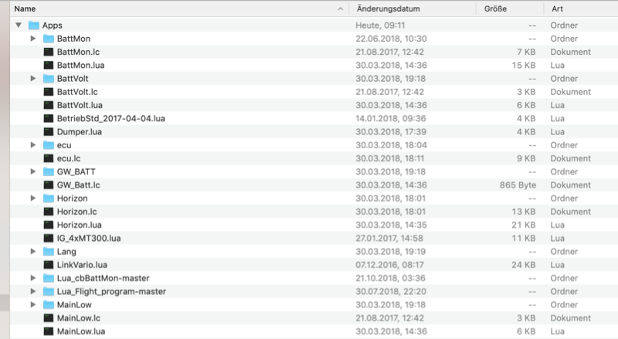The image size is (618, 339).
Task: Select the MainLow.lc document icon
Action: (49, 318)
